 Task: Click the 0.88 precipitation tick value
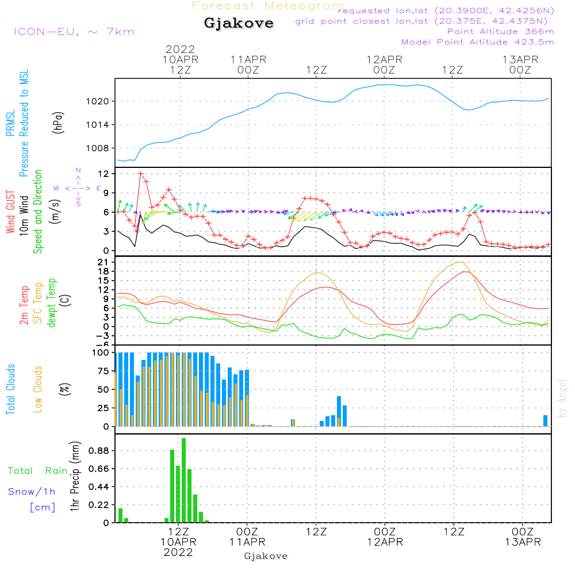(x=99, y=451)
